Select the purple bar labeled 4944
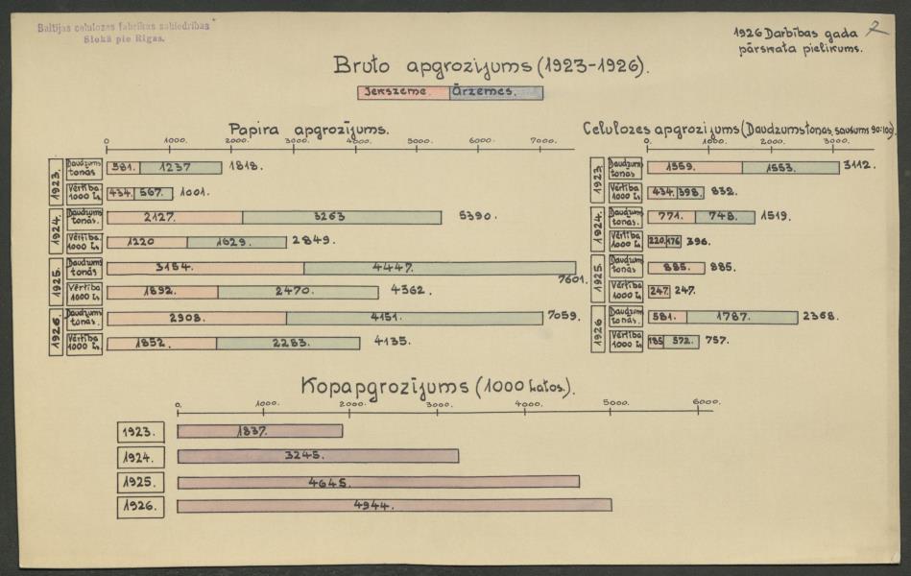The height and width of the screenshot is (576, 911). (394, 505)
